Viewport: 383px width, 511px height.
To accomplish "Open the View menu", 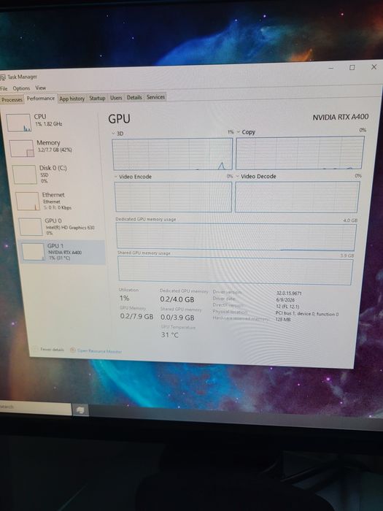I will tap(40, 88).
